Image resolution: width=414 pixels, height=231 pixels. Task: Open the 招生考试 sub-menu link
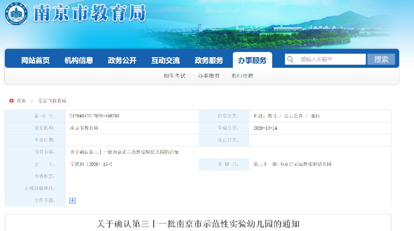point(175,76)
